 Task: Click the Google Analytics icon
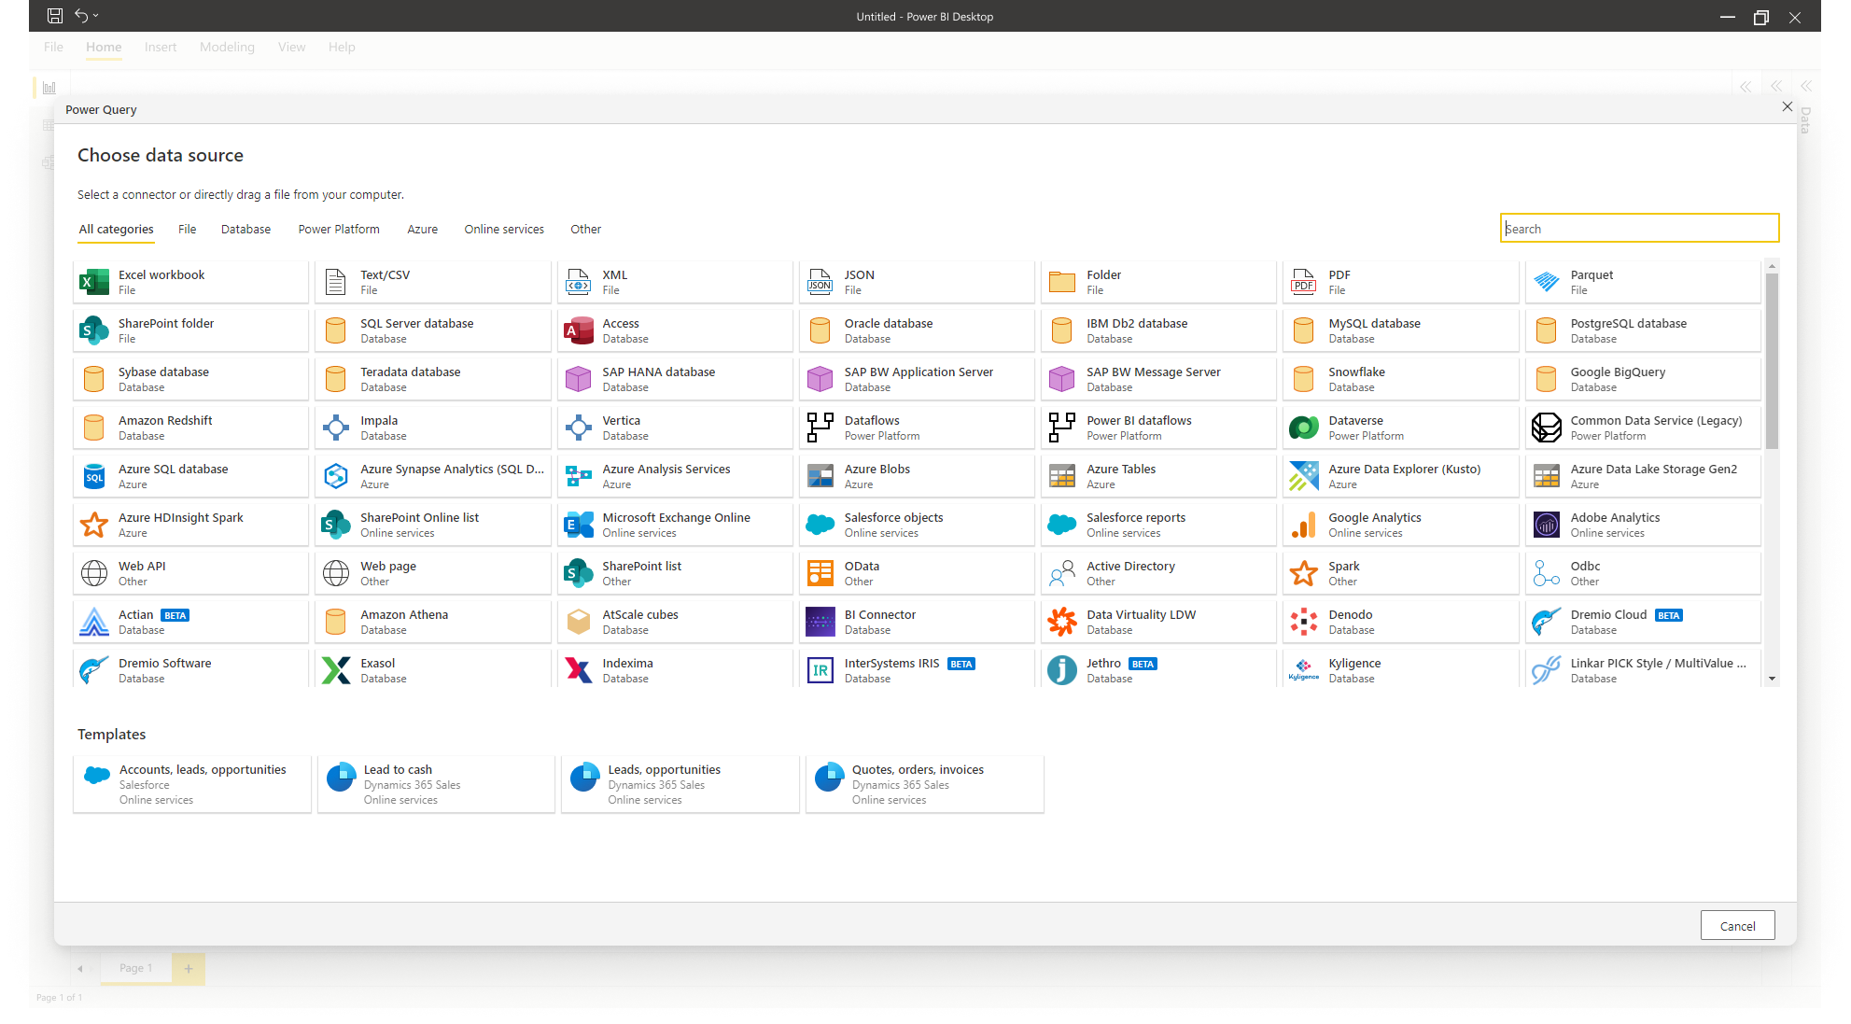coord(1303,525)
